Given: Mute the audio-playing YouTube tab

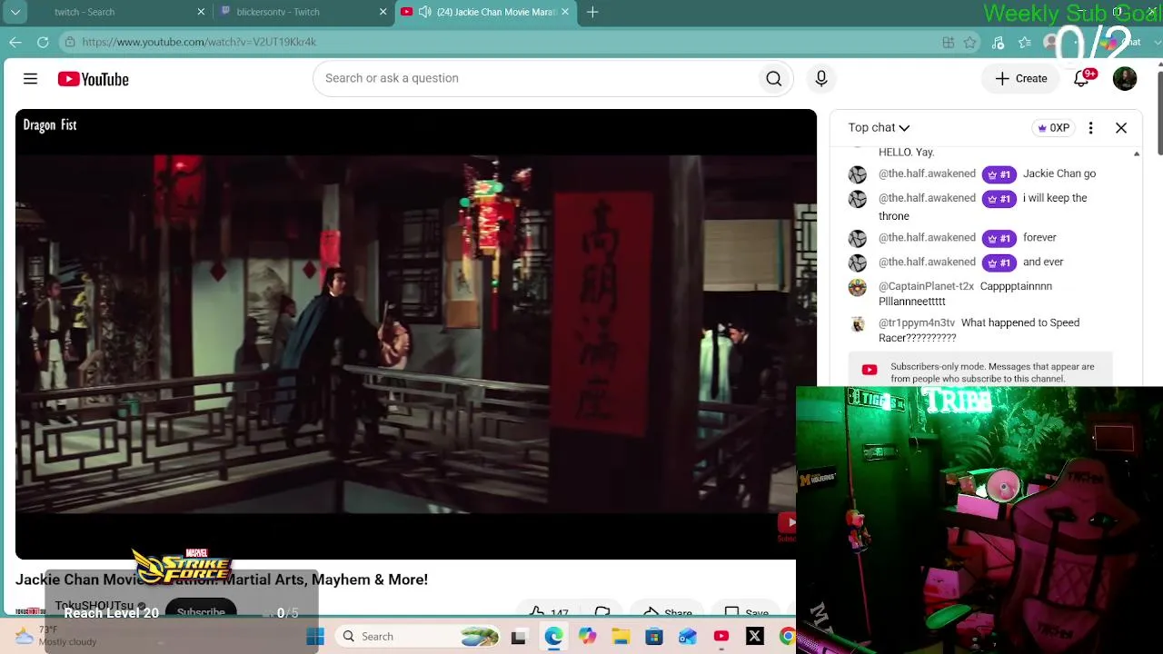Looking at the screenshot, I should [x=424, y=12].
